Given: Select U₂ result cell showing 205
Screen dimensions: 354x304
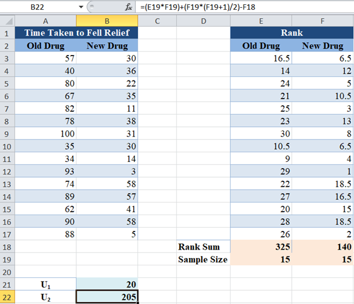Looking at the screenshot, I should [107, 297].
